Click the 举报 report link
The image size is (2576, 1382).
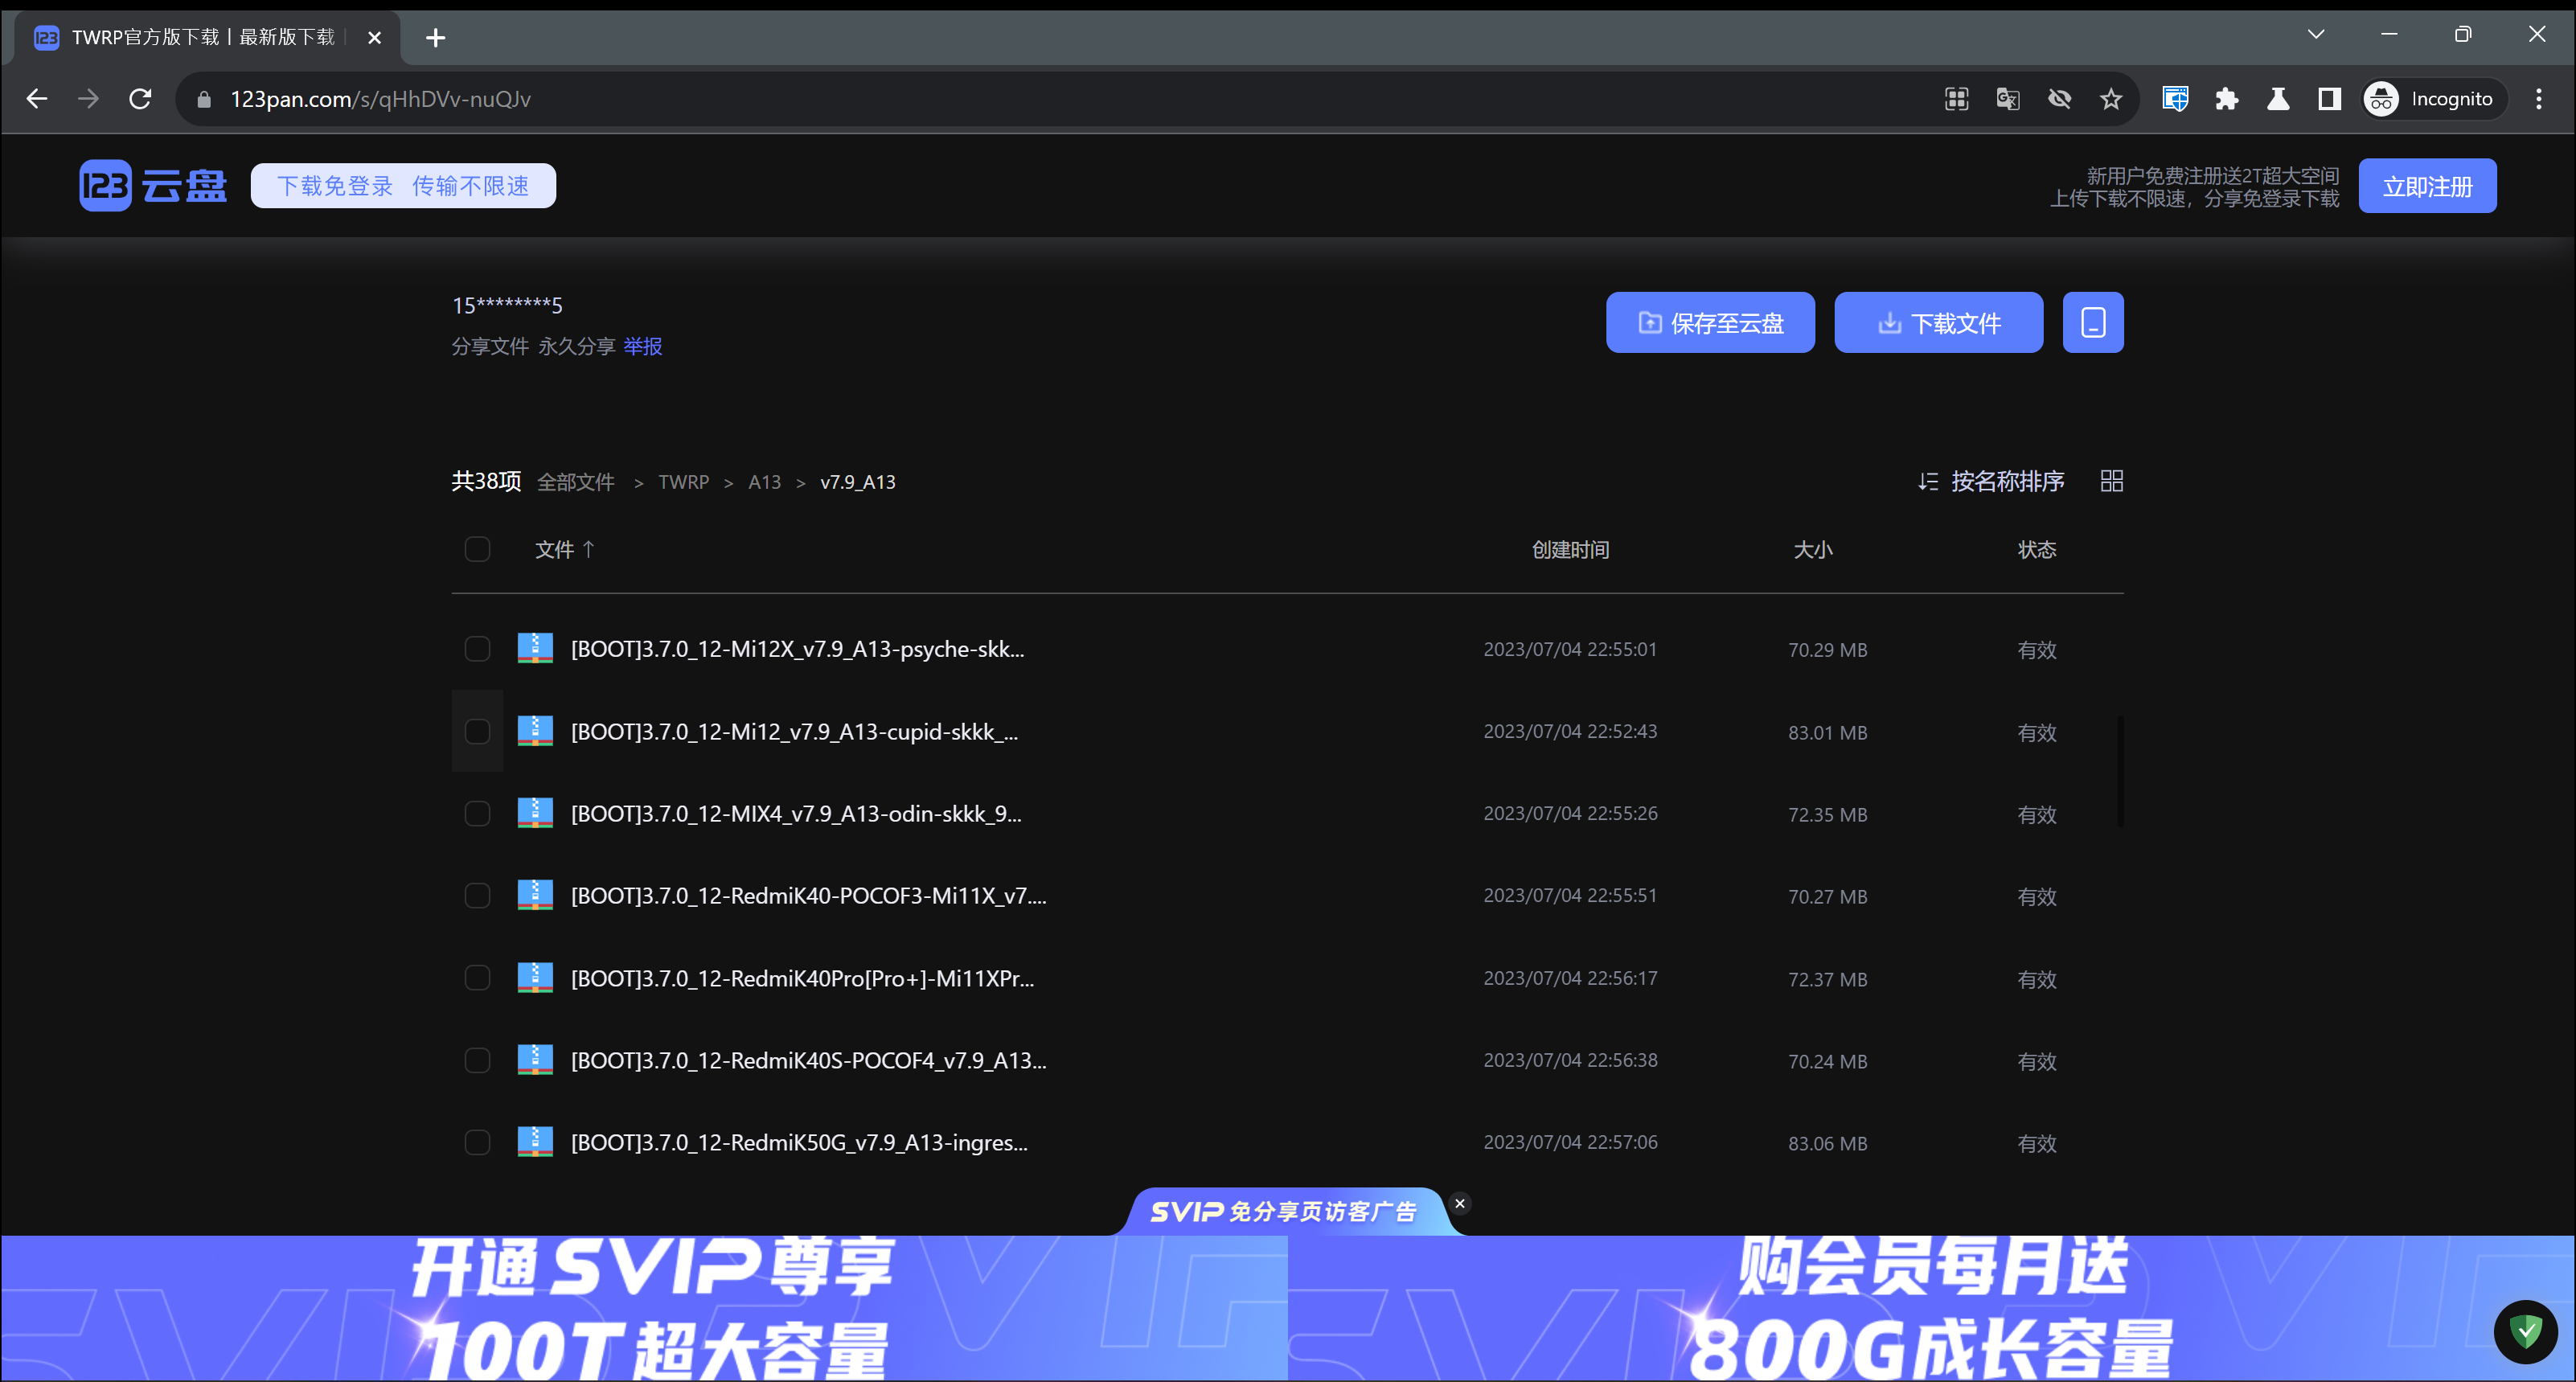(x=643, y=346)
